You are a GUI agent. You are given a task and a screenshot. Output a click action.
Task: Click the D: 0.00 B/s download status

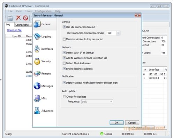point(150,134)
